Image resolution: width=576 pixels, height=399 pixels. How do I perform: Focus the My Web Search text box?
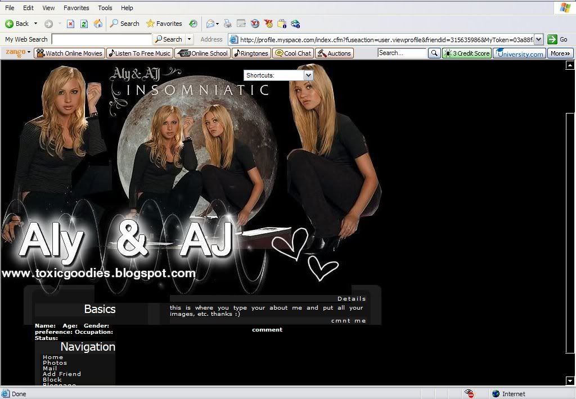(102, 39)
